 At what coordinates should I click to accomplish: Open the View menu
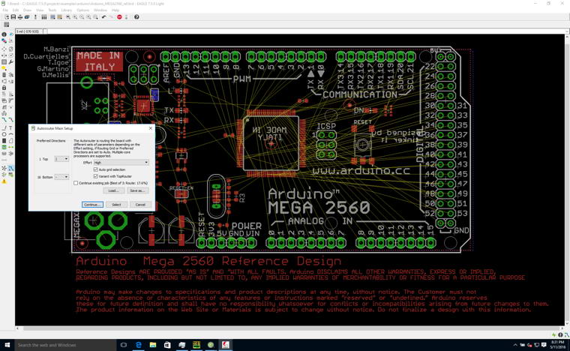(x=40, y=10)
